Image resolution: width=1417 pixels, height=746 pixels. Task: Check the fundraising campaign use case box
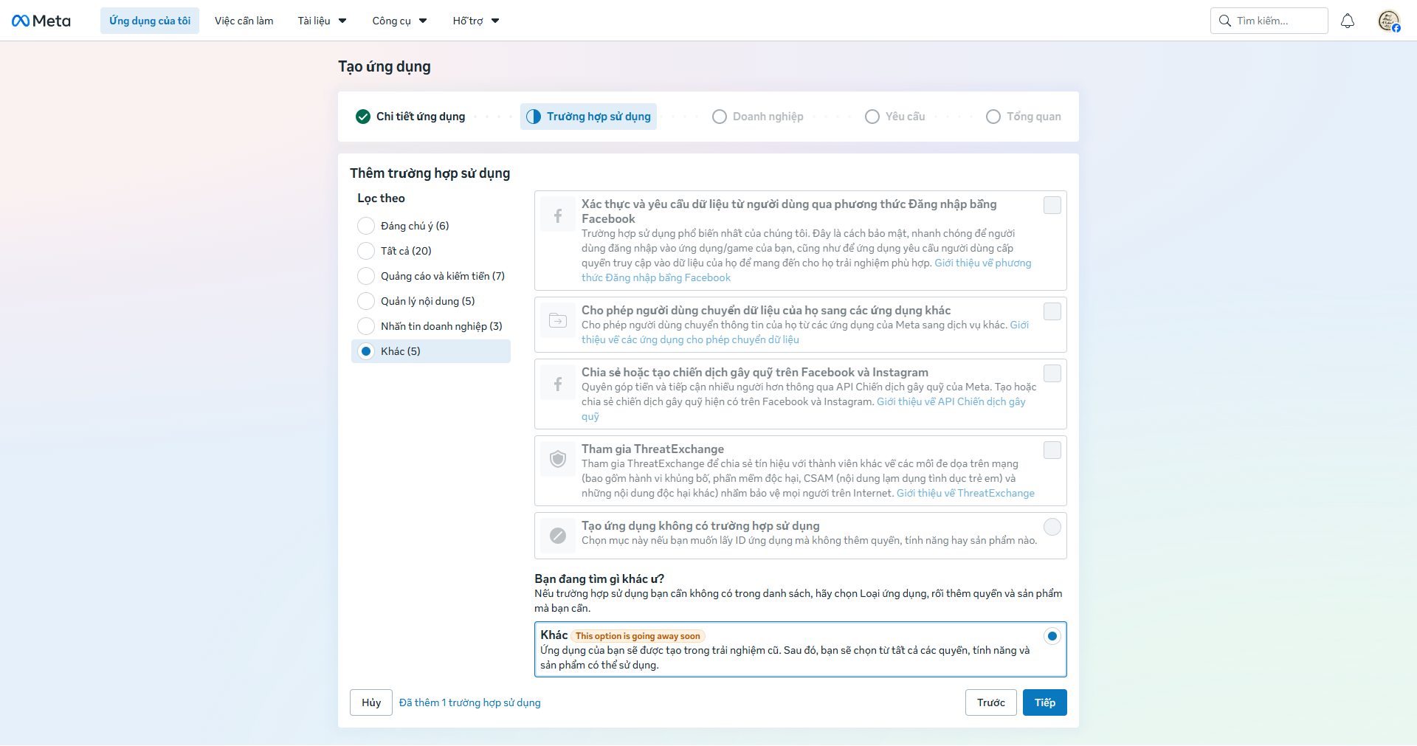pyautogui.click(x=1052, y=373)
